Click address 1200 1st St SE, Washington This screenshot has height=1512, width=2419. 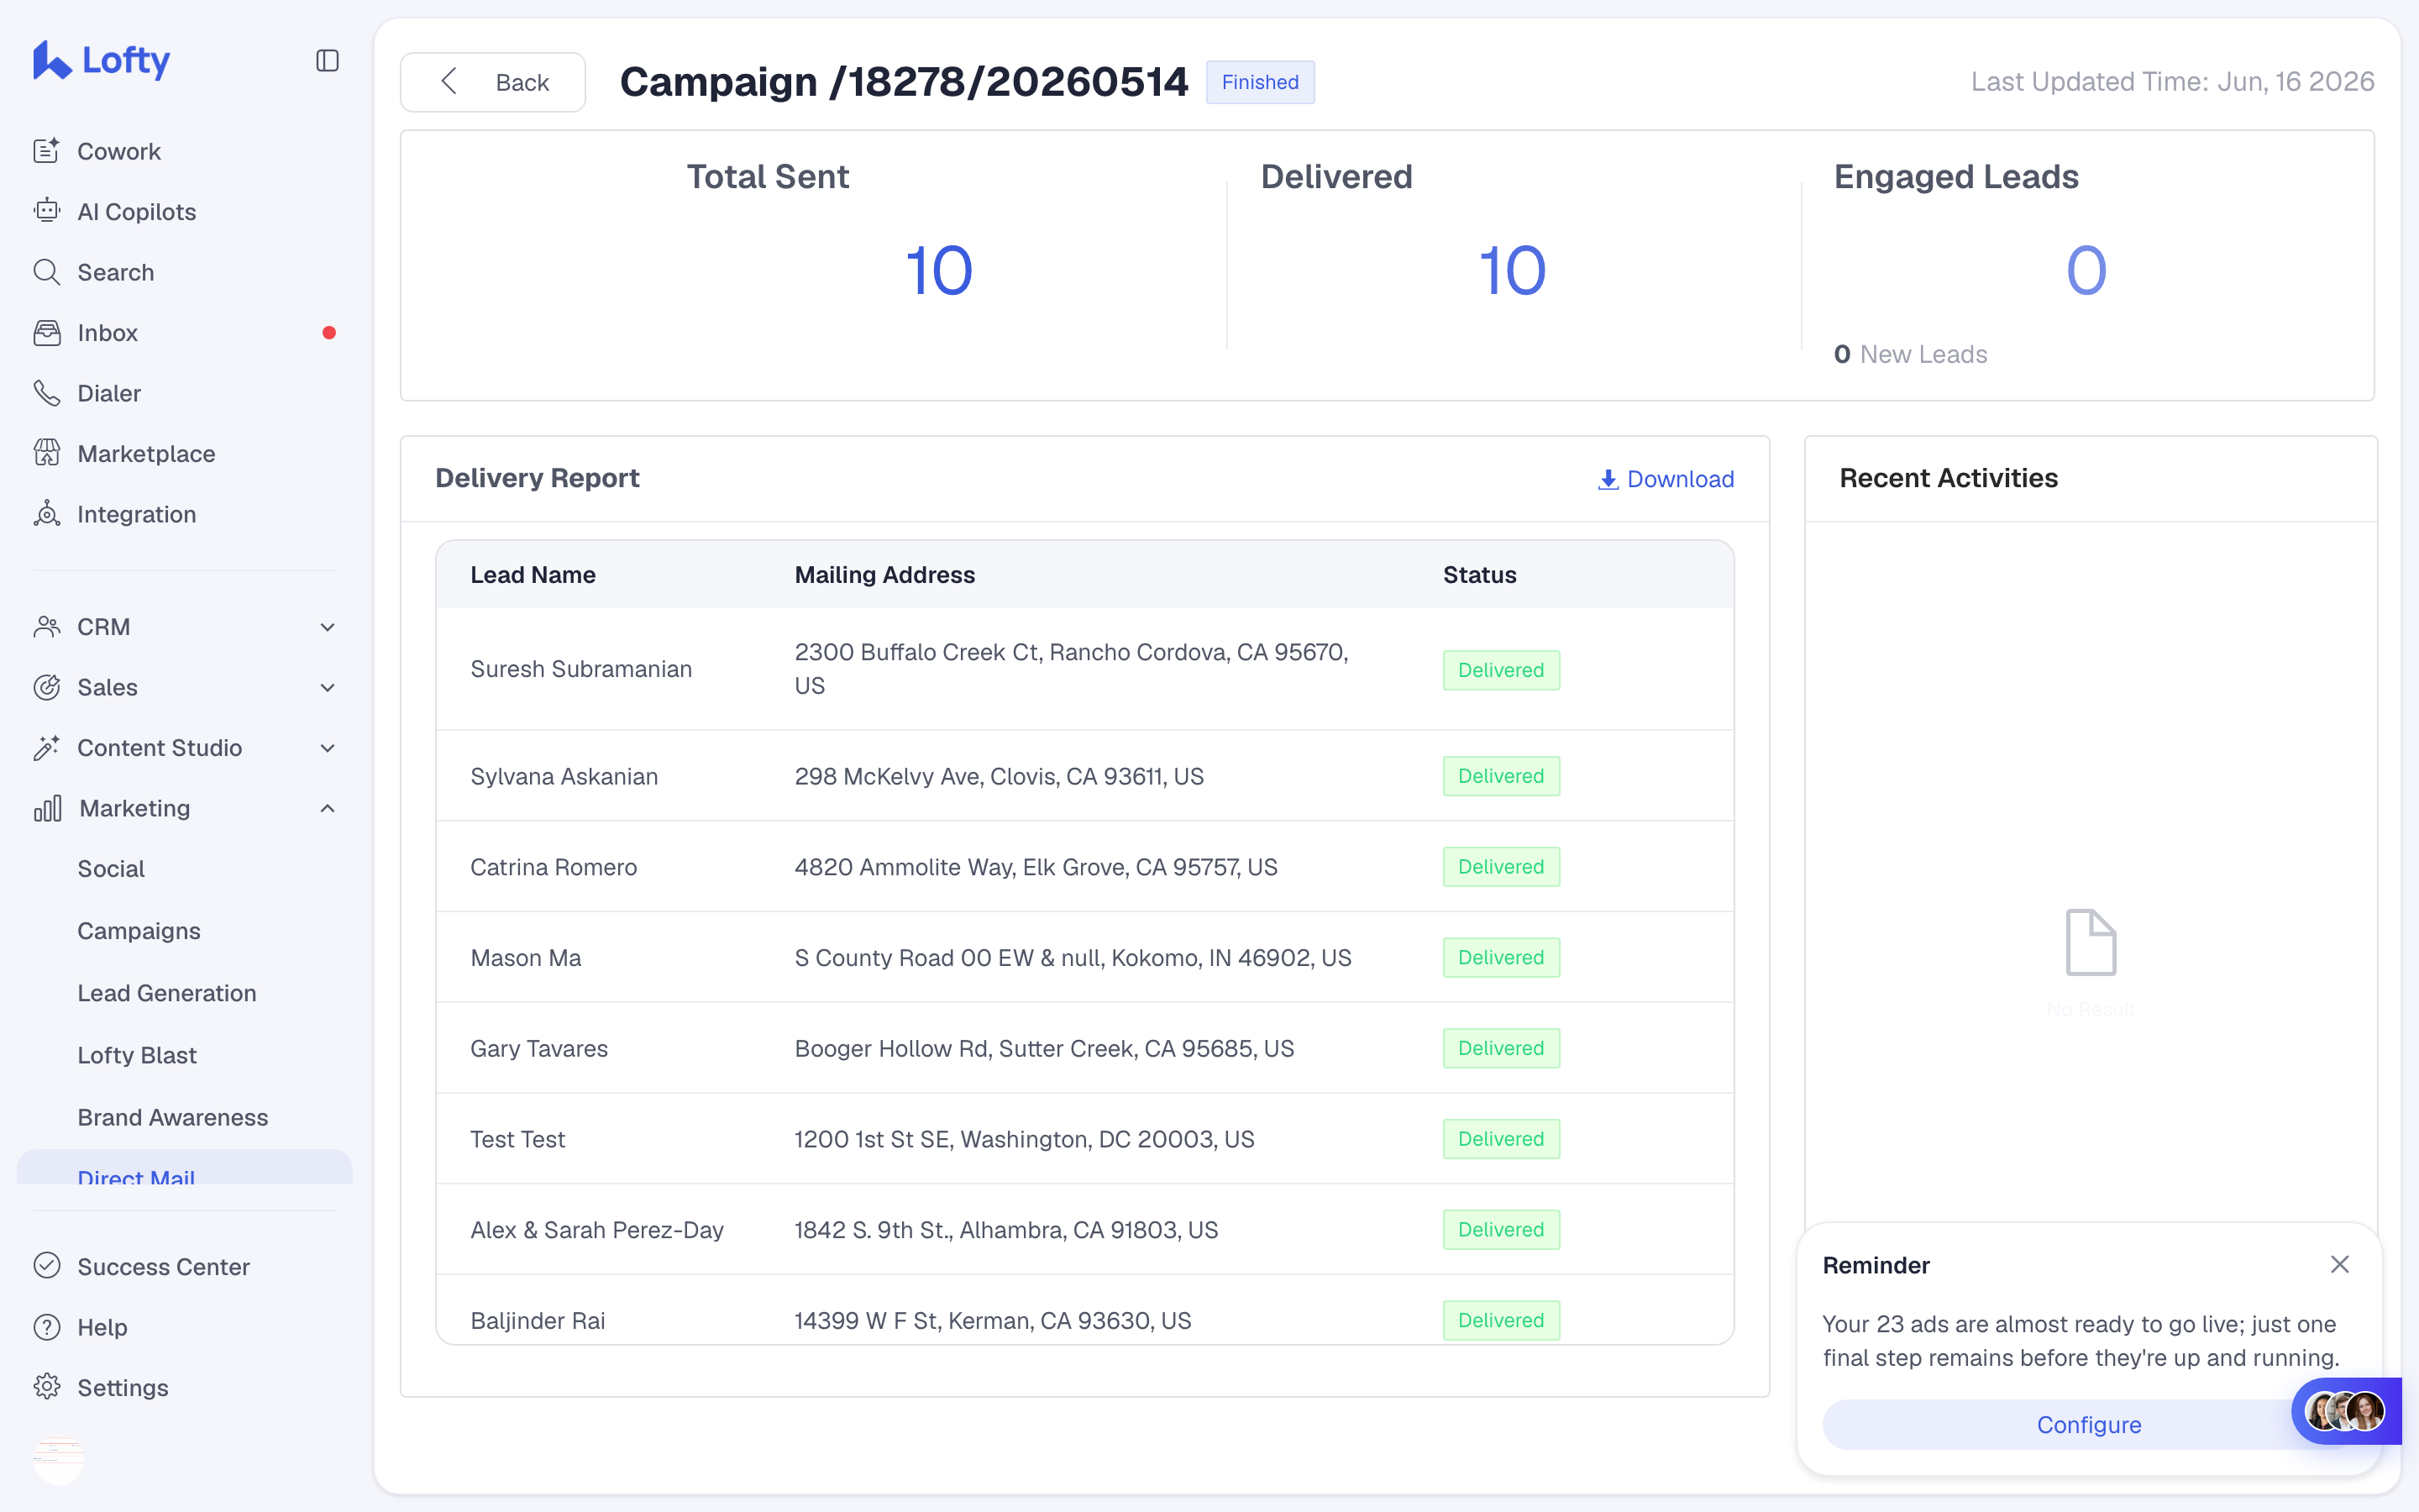[x=1024, y=1139]
